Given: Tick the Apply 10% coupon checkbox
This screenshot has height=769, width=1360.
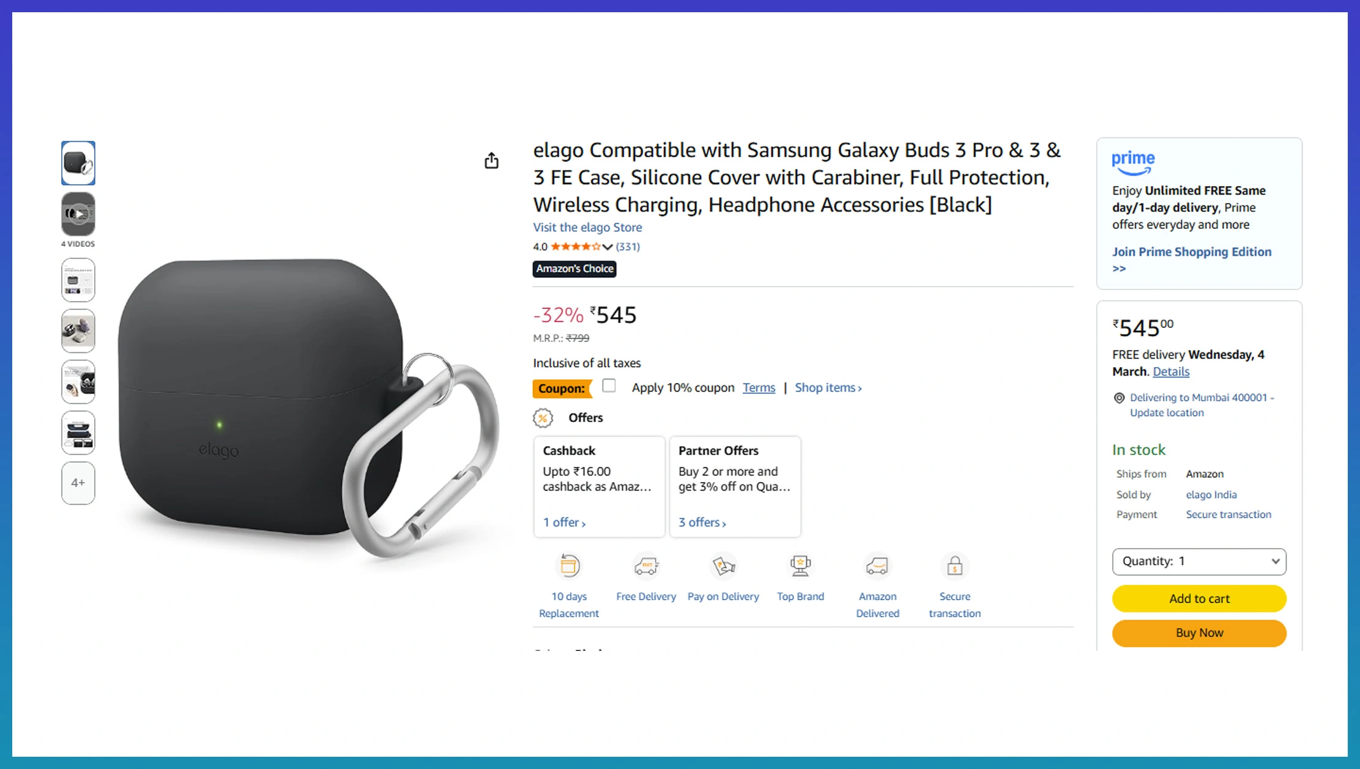Looking at the screenshot, I should (609, 386).
